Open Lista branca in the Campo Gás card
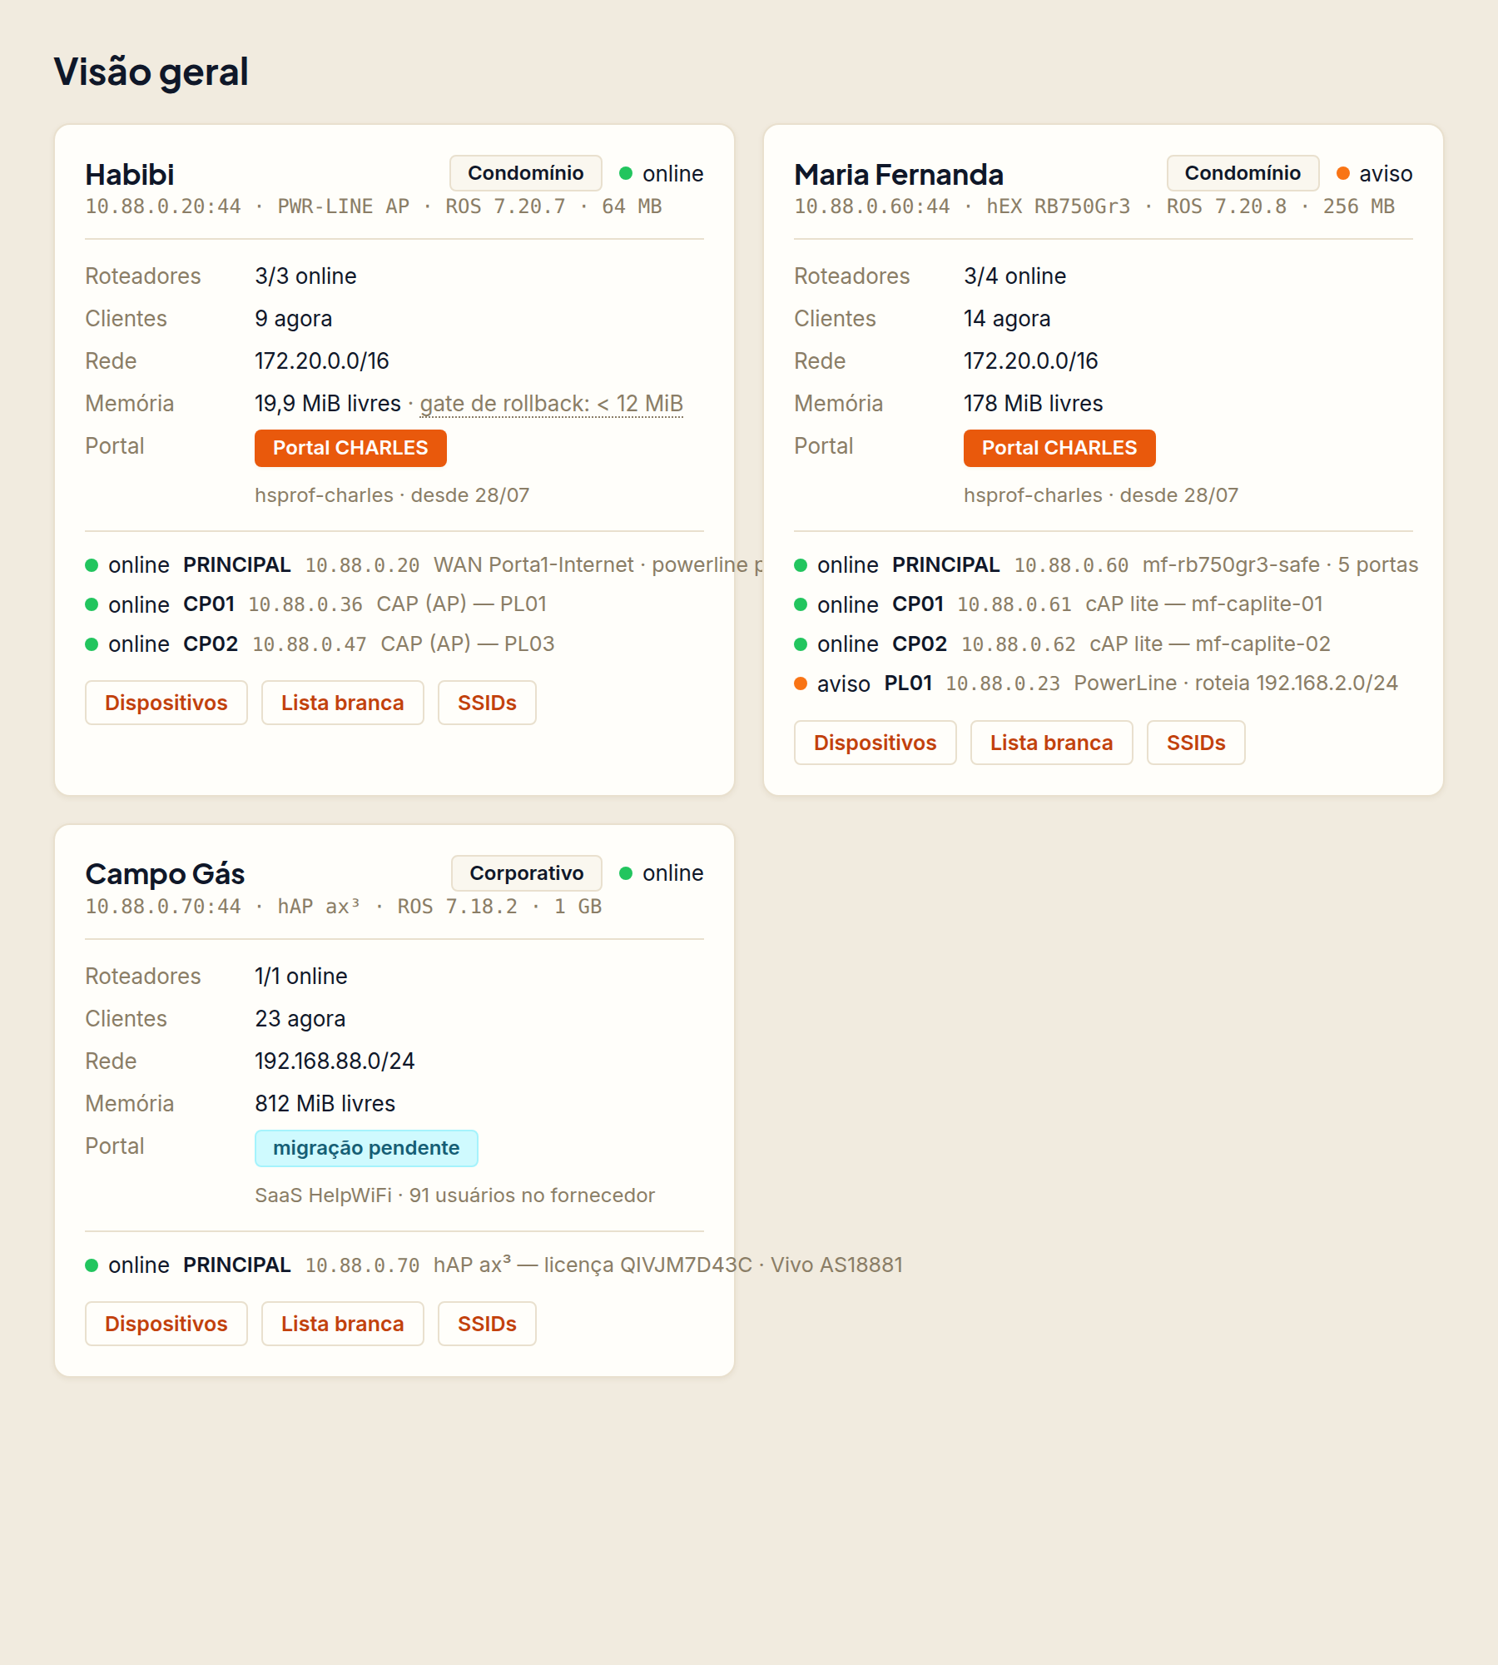The image size is (1498, 1665). coord(342,1324)
